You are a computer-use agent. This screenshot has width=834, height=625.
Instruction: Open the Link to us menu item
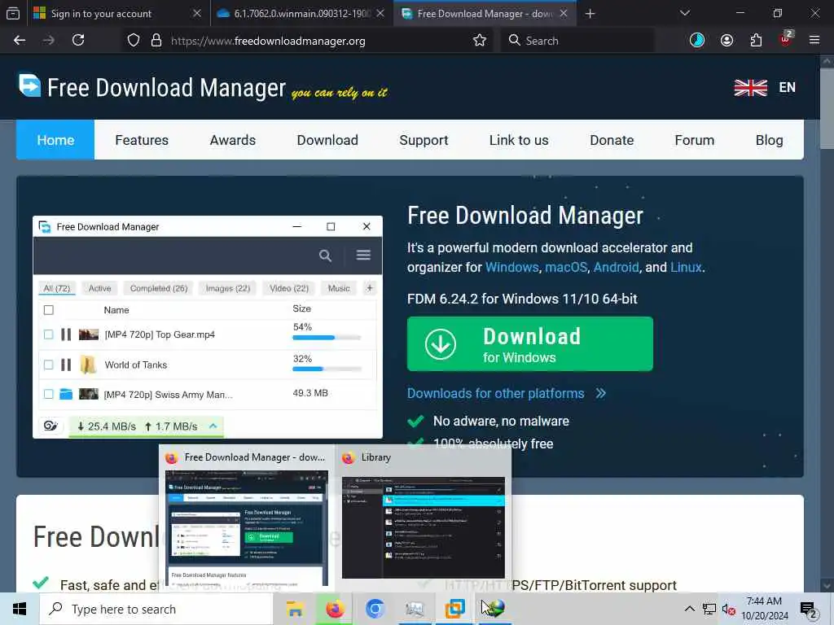tap(519, 140)
